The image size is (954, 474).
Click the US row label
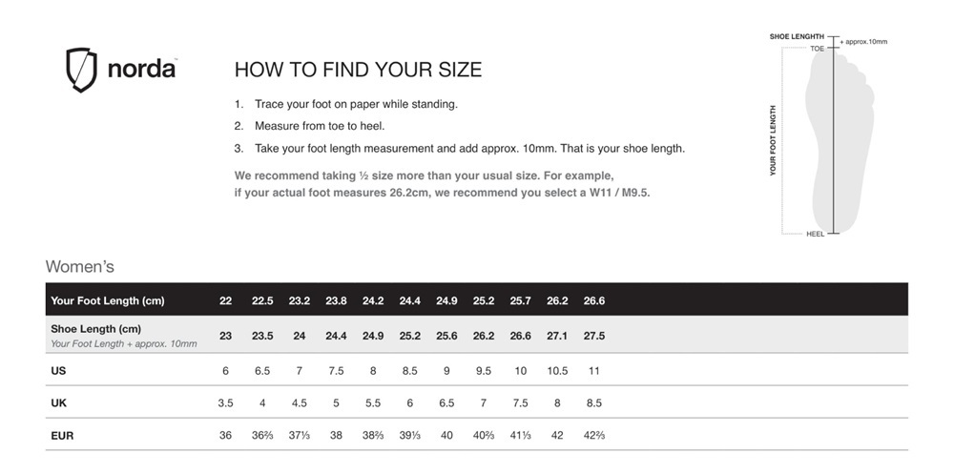(x=58, y=369)
